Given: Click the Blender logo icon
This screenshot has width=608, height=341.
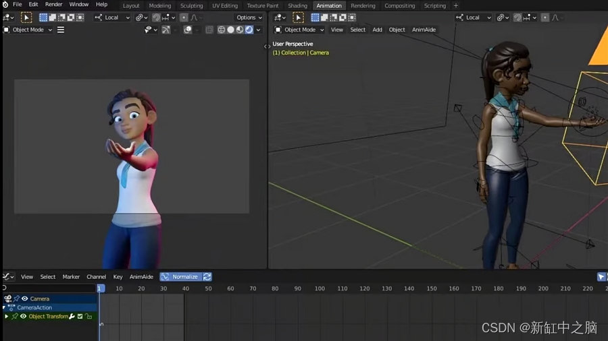Looking at the screenshot, I should (5, 5).
